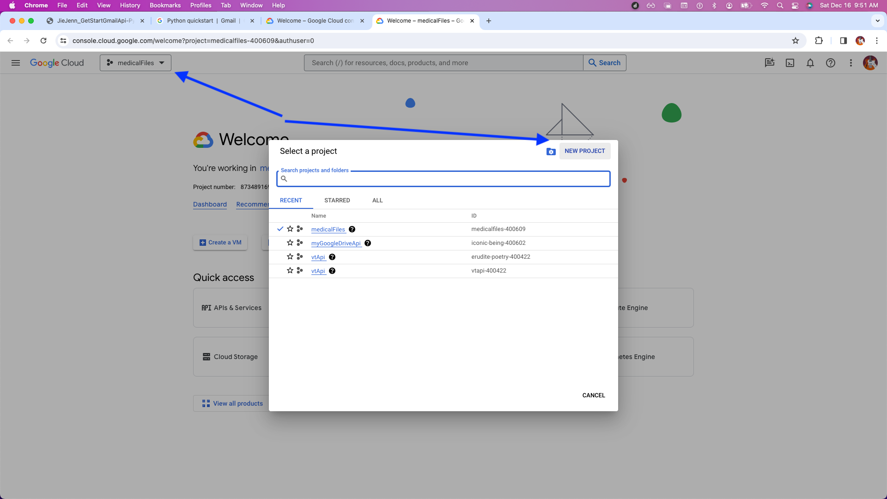Bookmark this page with the star icon
This screenshot has width=887, height=499.
pos(796,41)
